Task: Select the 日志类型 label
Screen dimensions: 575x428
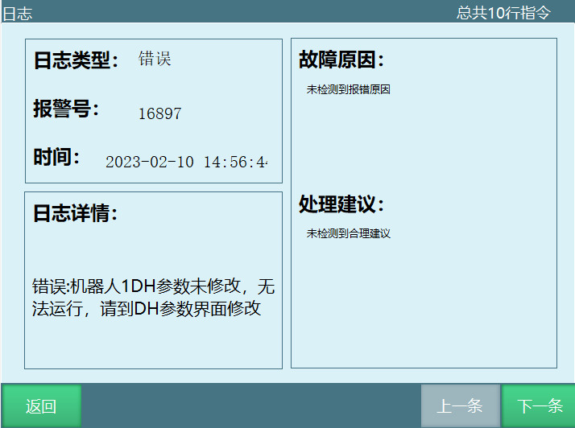Action: (x=76, y=60)
